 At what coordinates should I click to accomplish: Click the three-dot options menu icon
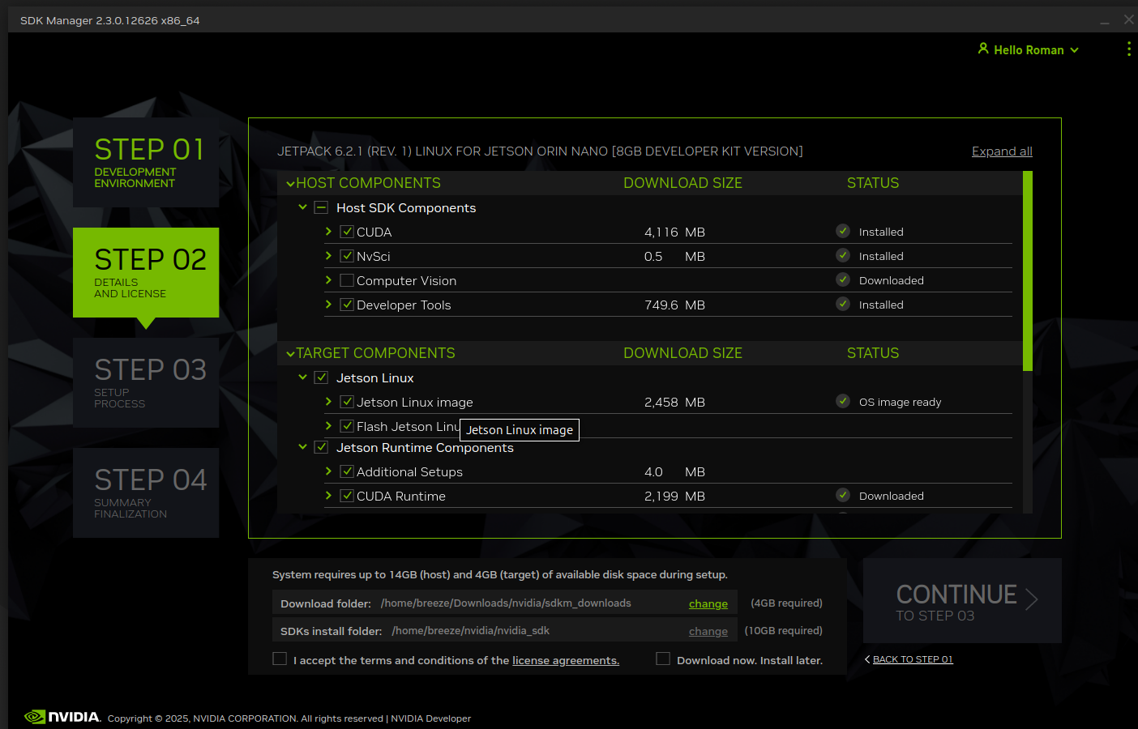(x=1128, y=49)
